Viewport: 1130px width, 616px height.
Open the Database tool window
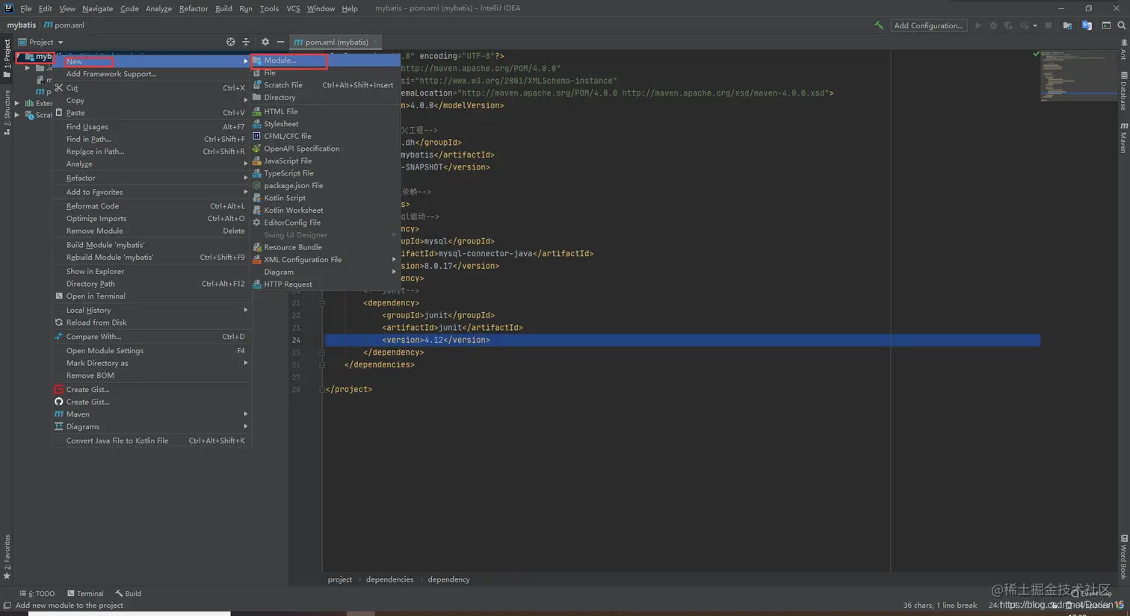[x=1123, y=91]
